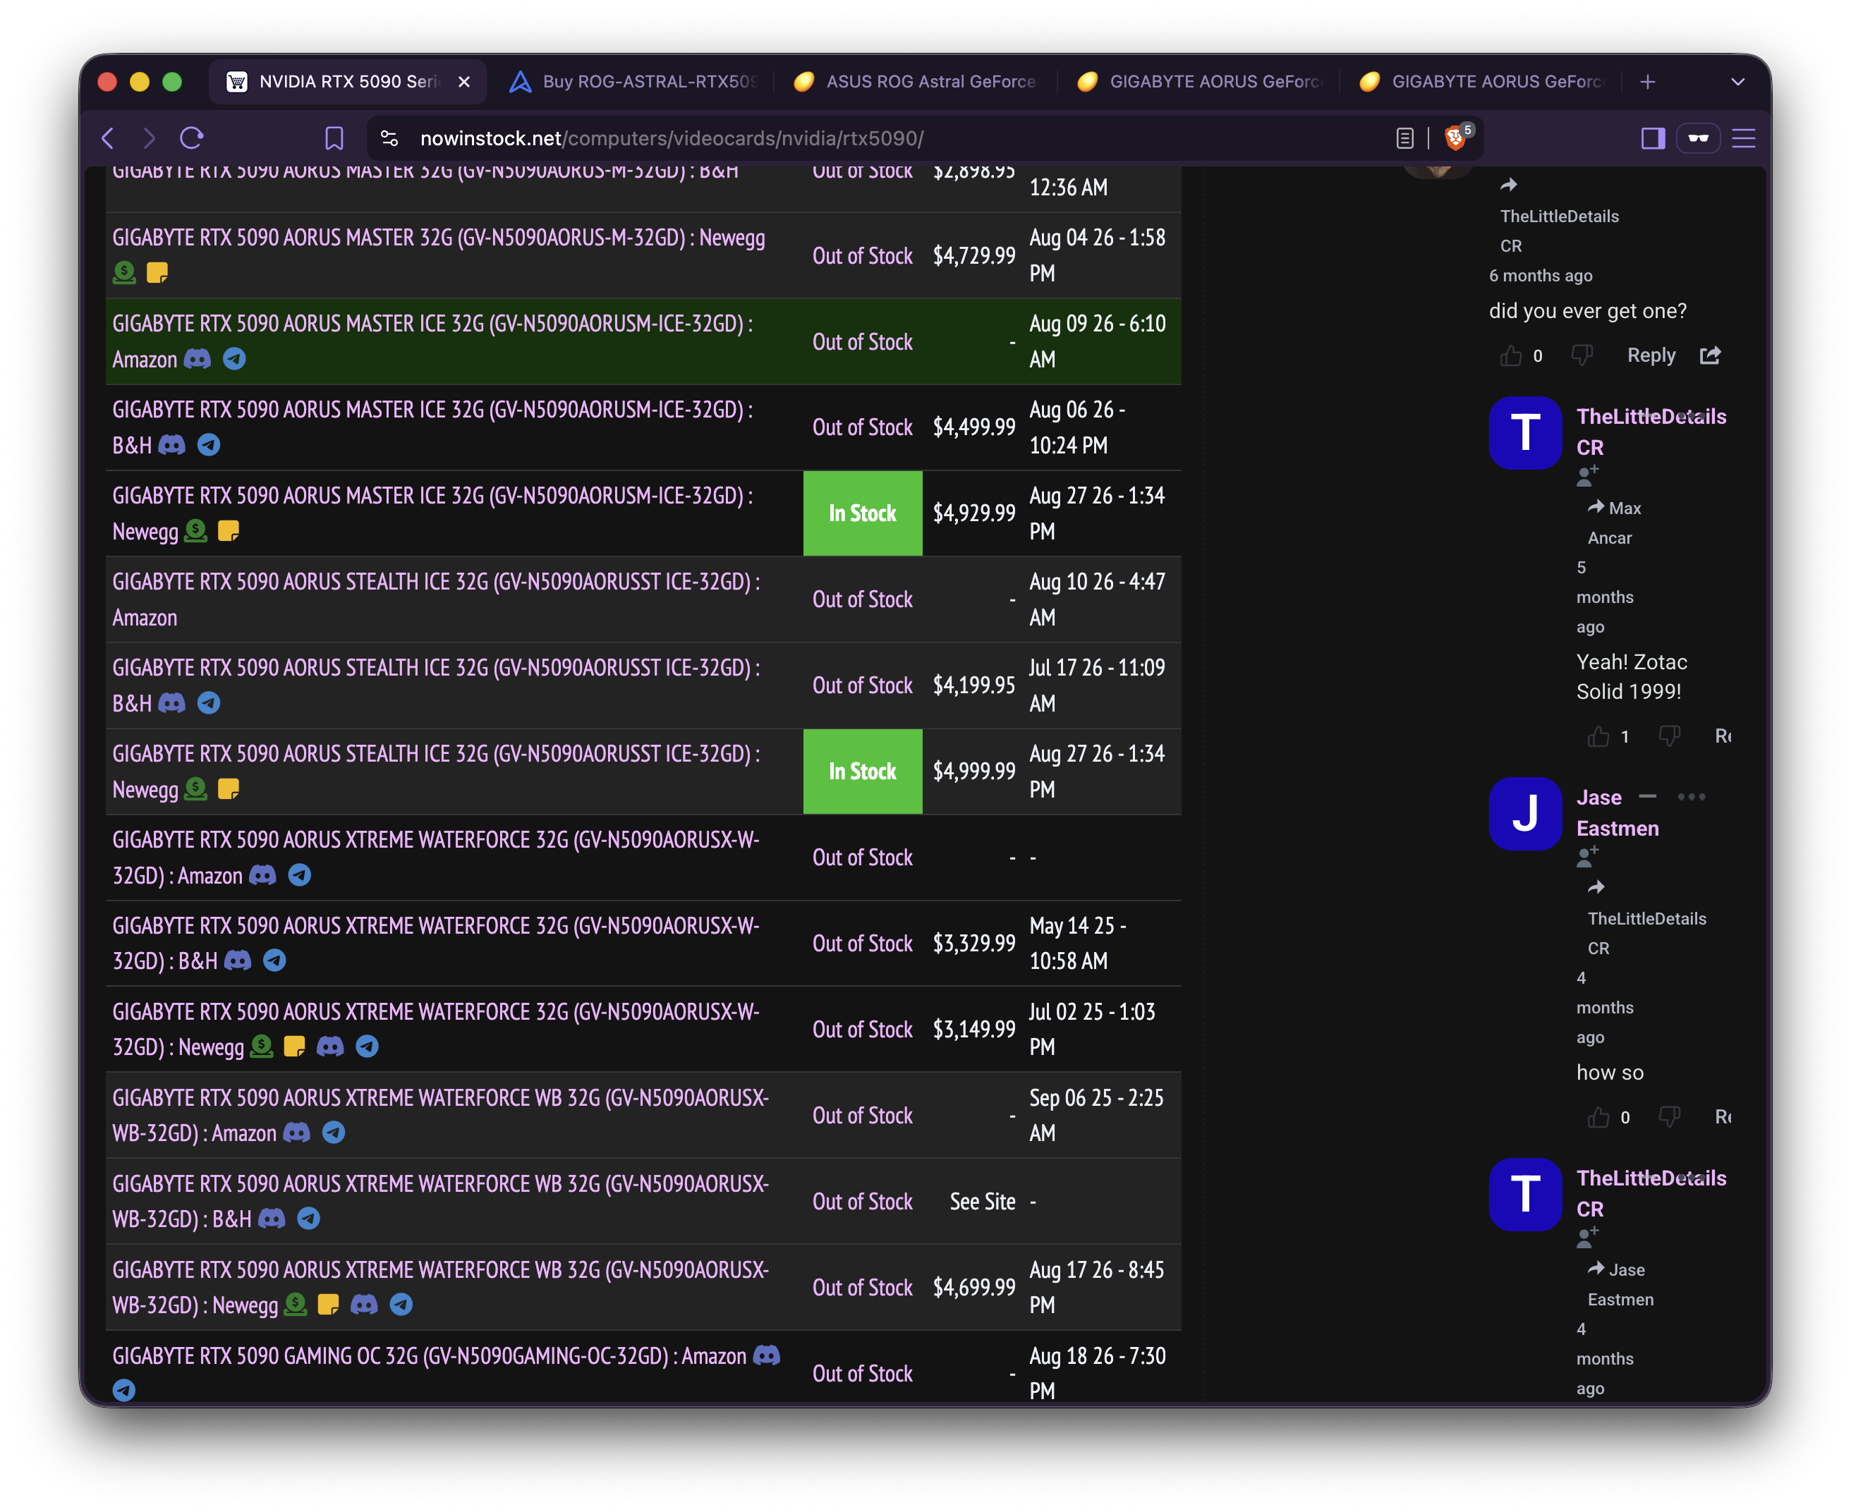Reload the current page

pos(192,138)
